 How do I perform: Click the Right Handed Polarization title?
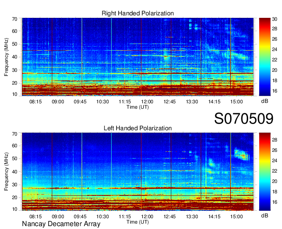point(138,13)
